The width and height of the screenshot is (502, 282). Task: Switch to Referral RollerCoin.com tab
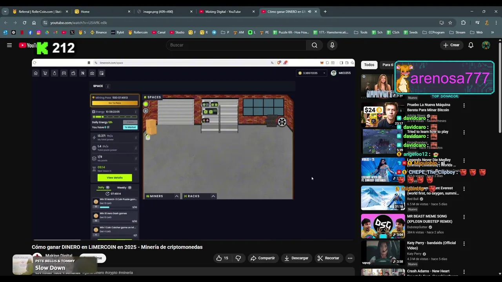pyautogui.click(x=40, y=12)
